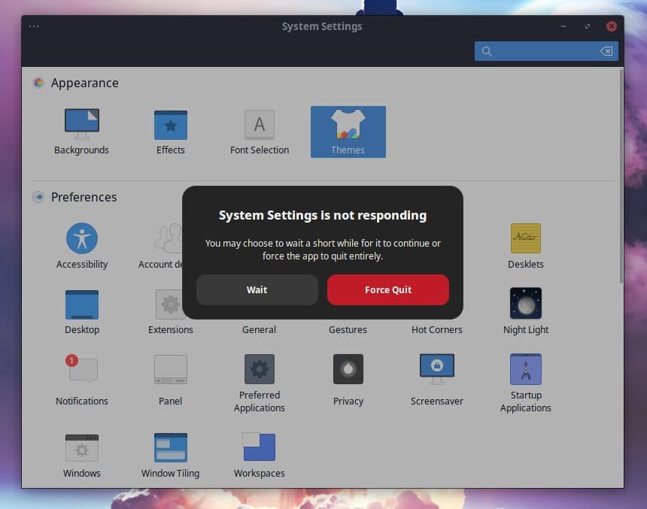Open the window options menu
The width and height of the screenshot is (647, 509).
[33, 26]
